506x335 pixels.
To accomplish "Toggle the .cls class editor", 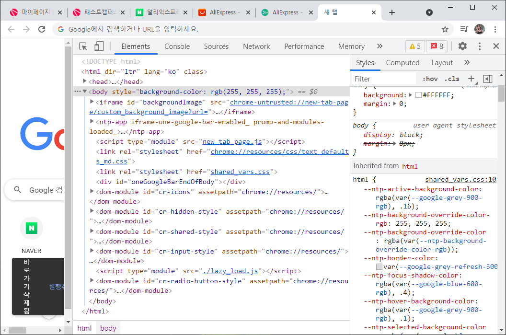I will tap(452, 79).
